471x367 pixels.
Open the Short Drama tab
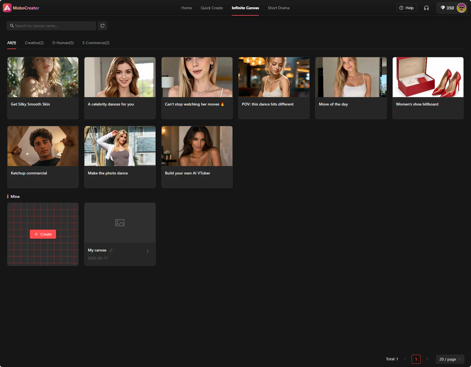[279, 8]
